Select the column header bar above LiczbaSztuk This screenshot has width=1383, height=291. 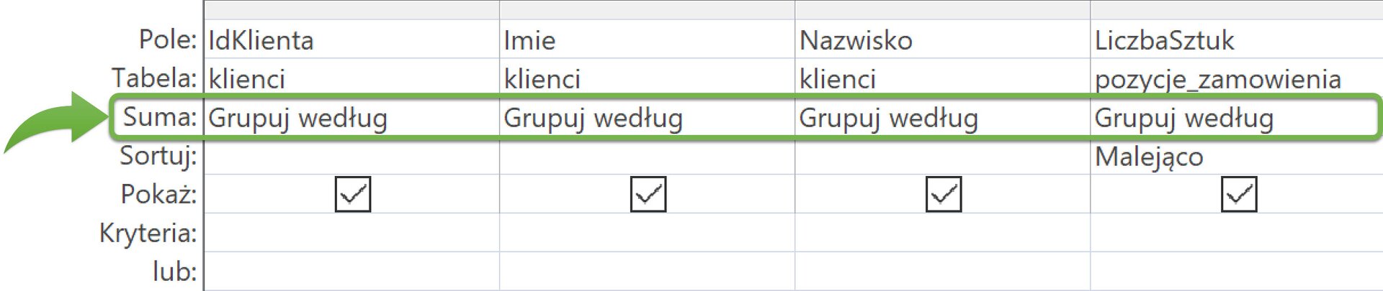coord(1236,9)
